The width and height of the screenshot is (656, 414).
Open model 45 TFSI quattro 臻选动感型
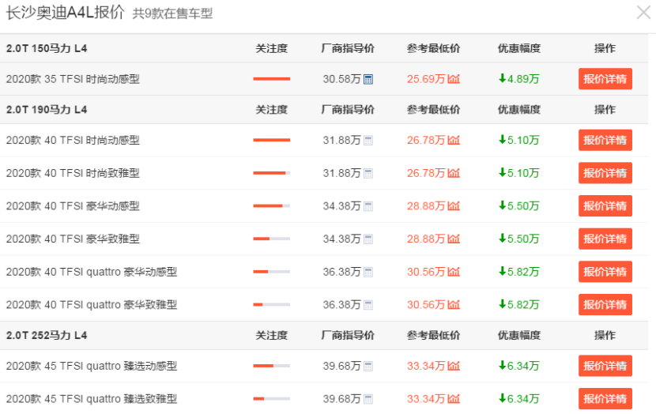pyautogui.click(x=92, y=367)
